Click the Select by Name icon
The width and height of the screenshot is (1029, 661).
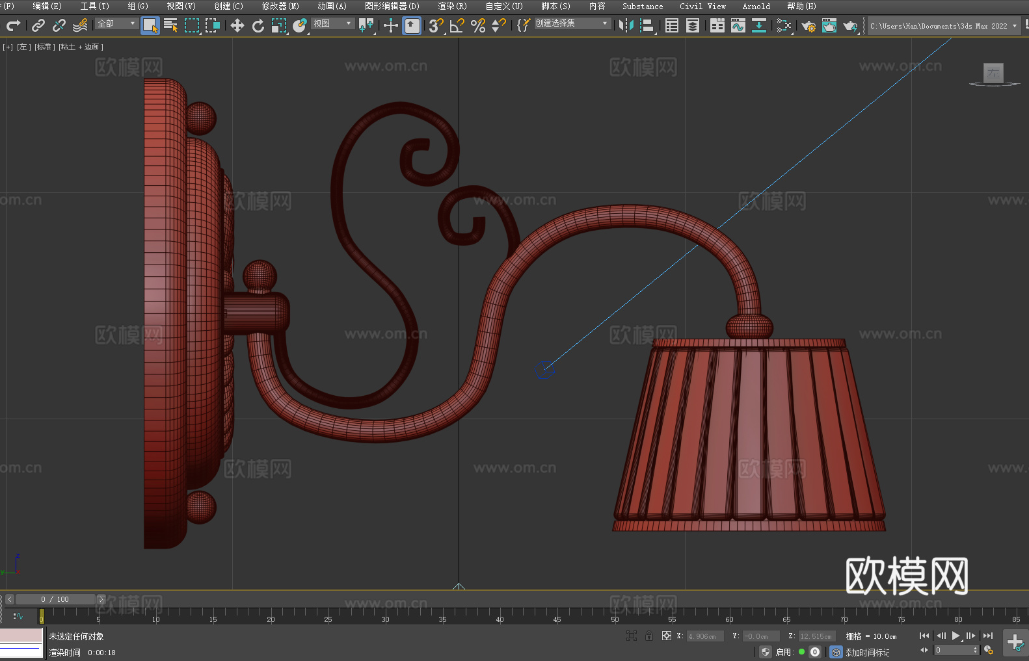[171, 25]
